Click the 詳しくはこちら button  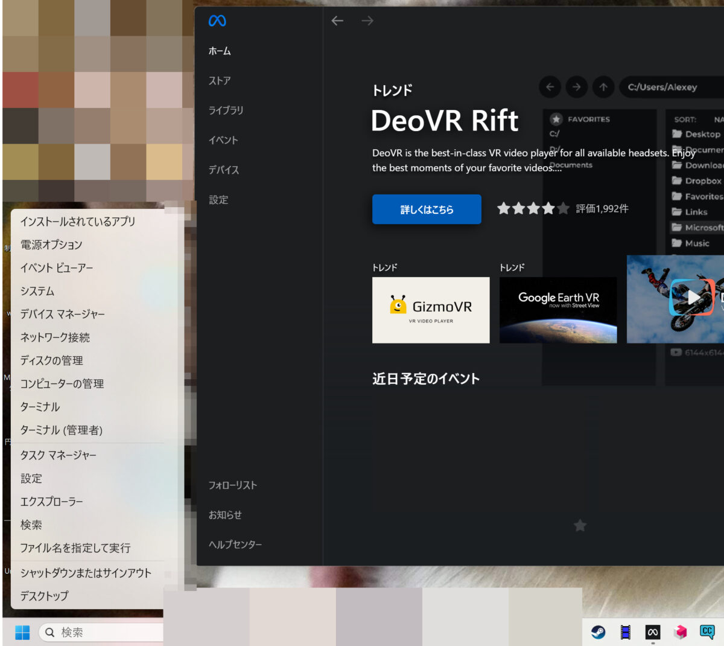[x=427, y=209]
